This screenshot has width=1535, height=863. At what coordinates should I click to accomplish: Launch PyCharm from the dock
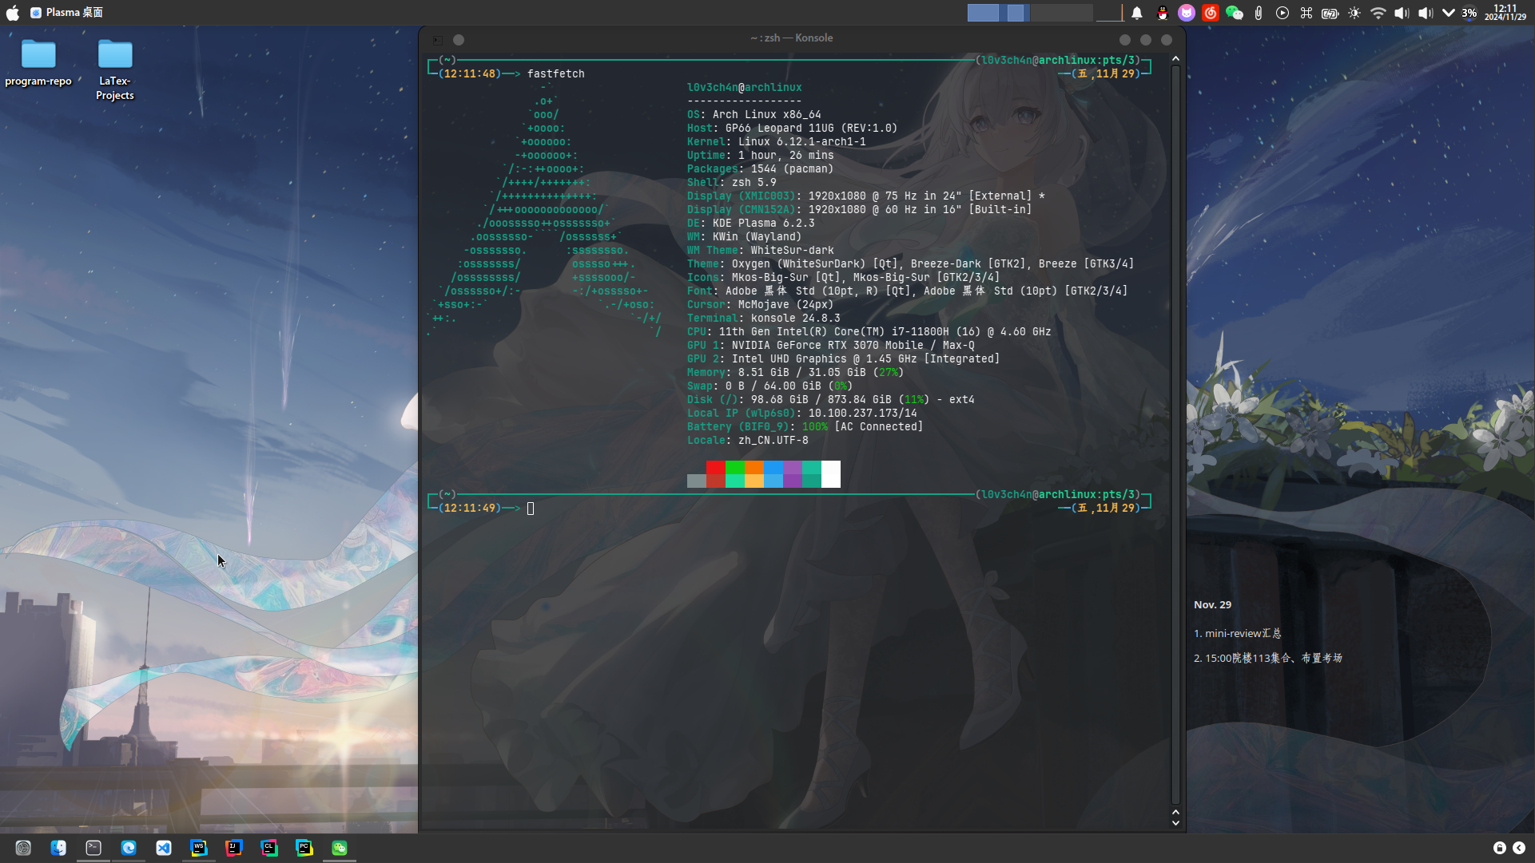(x=304, y=848)
